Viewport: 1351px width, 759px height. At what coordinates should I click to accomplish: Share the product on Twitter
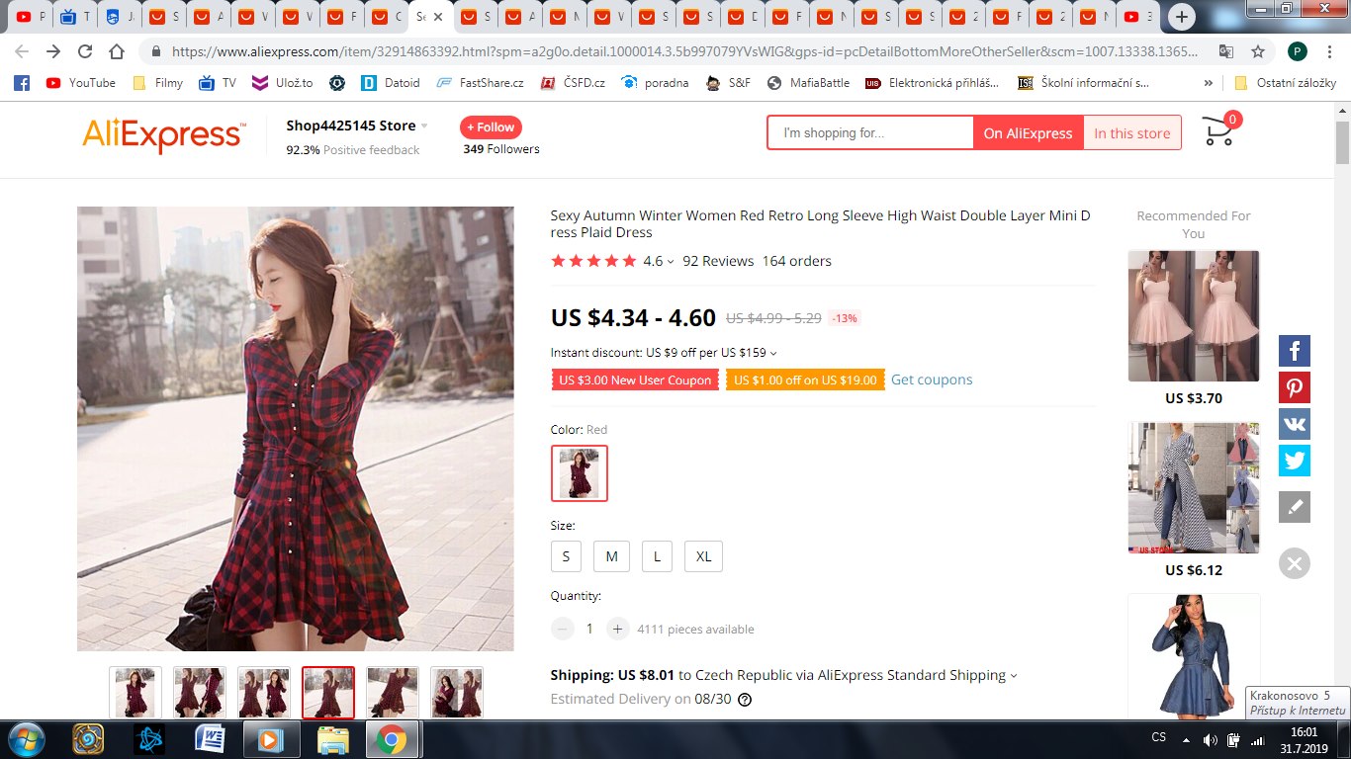click(1294, 461)
